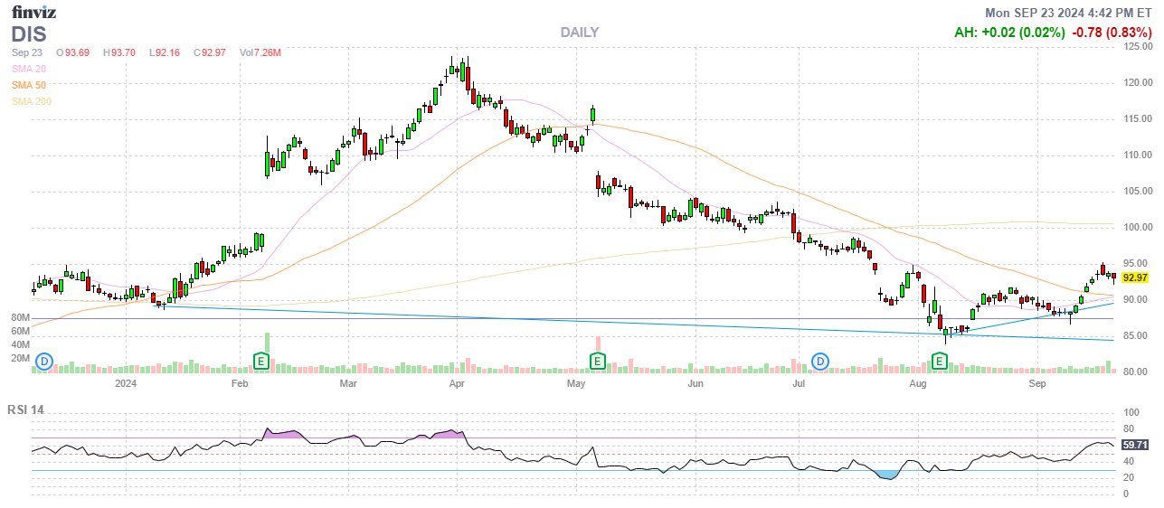Click the red -0.78 (0.83%) change
This screenshot has width=1164, height=508.
click(1111, 33)
